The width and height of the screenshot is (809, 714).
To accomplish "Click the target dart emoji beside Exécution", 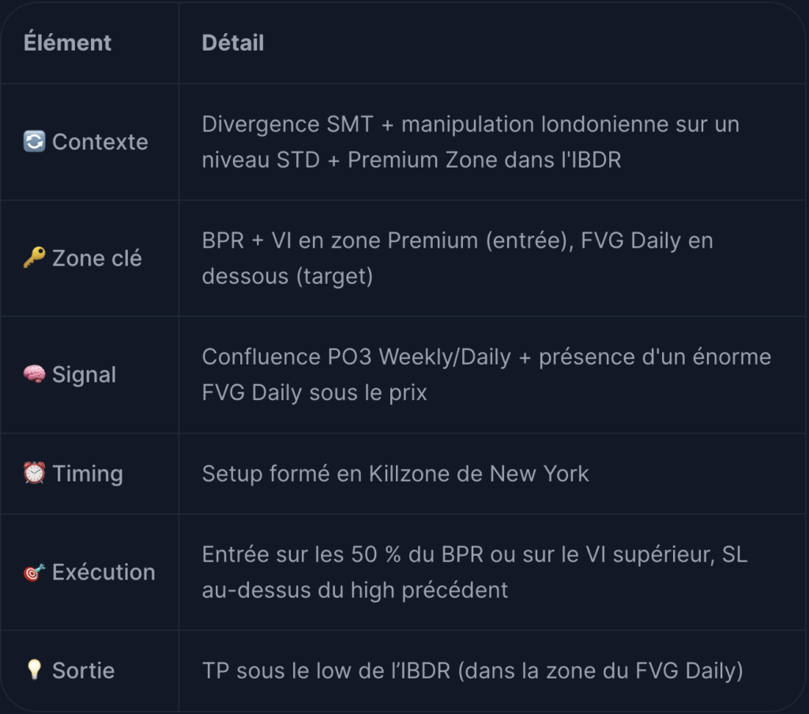I will click(34, 572).
